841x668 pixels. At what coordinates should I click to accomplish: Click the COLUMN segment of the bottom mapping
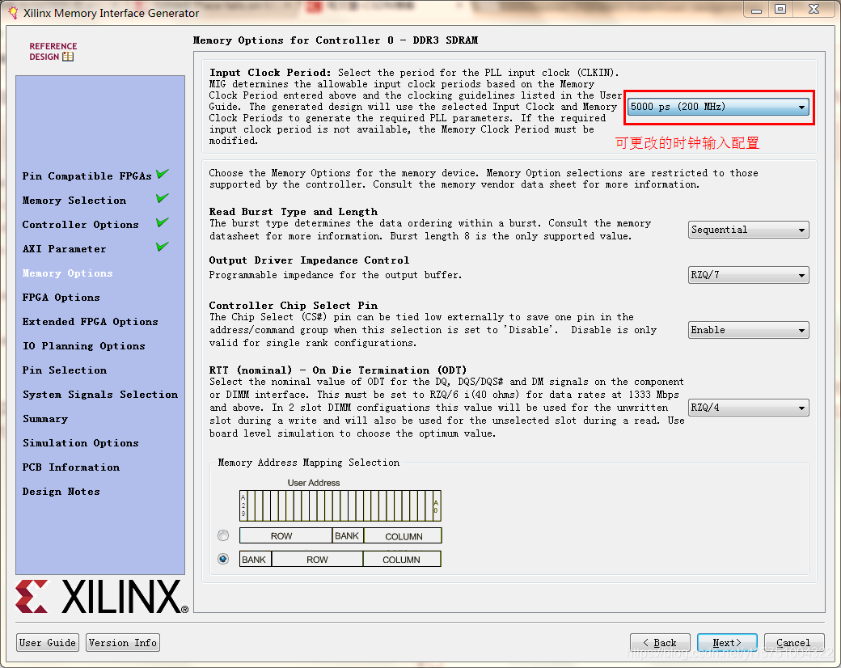tap(402, 559)
